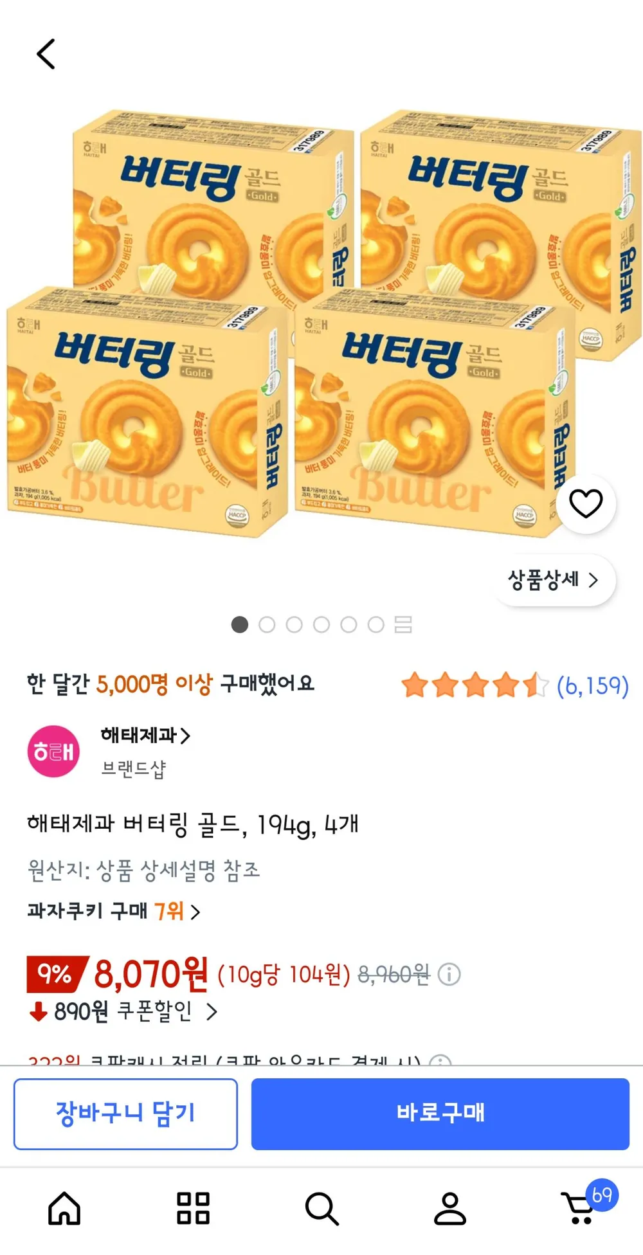Open the home tab icon
643x1255 pixels.
coord(64,1208)
